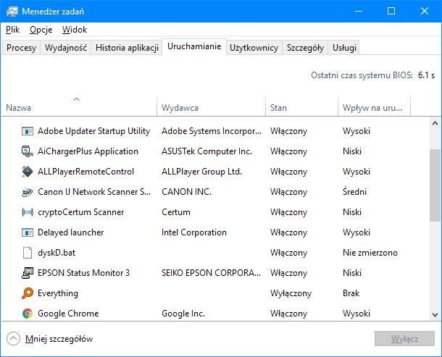
Task: Select Google Chrome entry name
Action: [68, 314]
